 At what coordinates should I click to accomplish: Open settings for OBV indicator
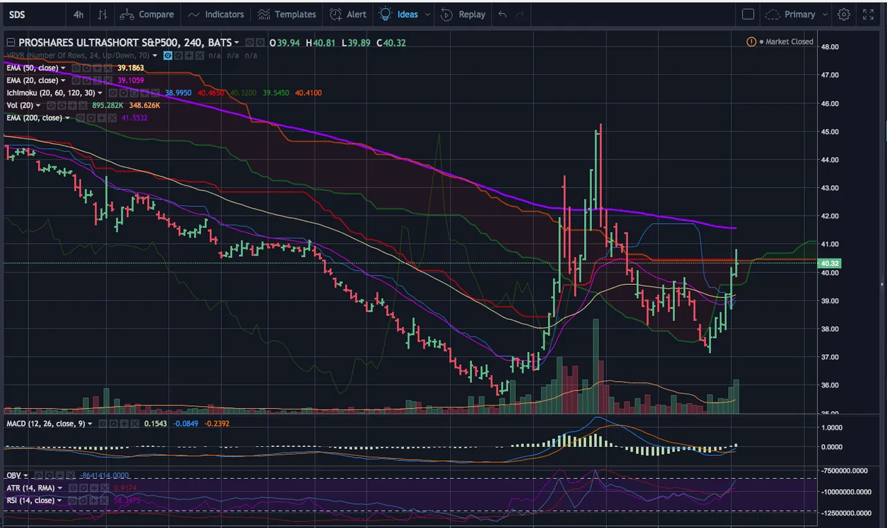(49, 476)
